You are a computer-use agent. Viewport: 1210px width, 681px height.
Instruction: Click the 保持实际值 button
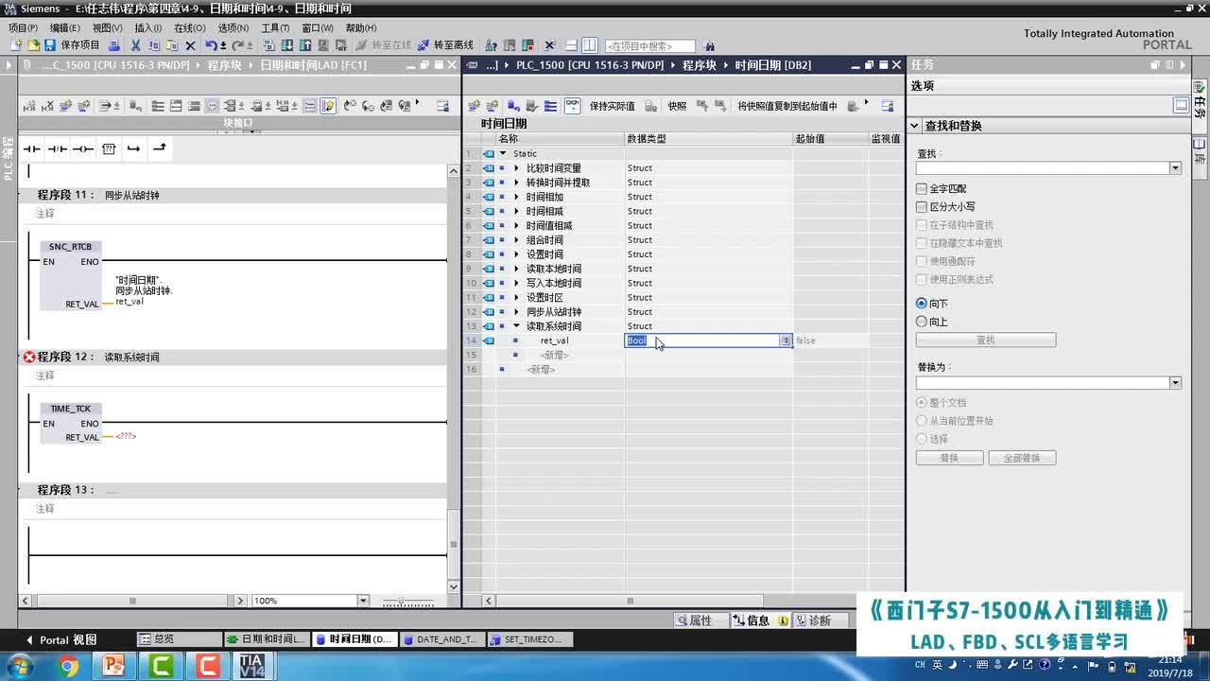click(x=612, y=106)
